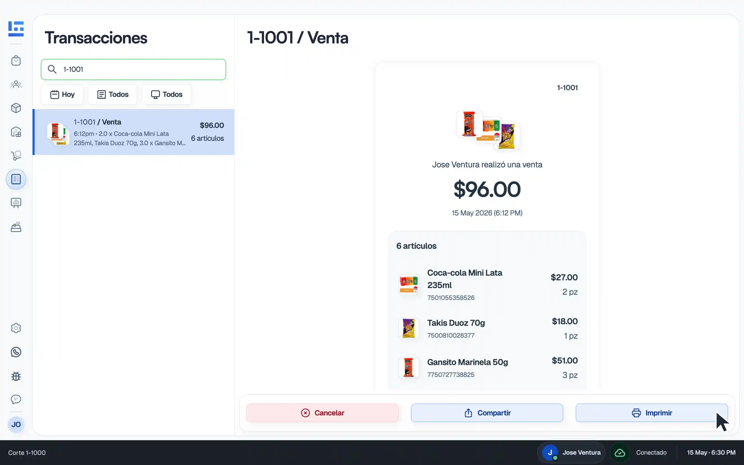Select the transactions receipt icon
Image resolution: width=744 pixels, height=465 pixels.
[16, 179]
